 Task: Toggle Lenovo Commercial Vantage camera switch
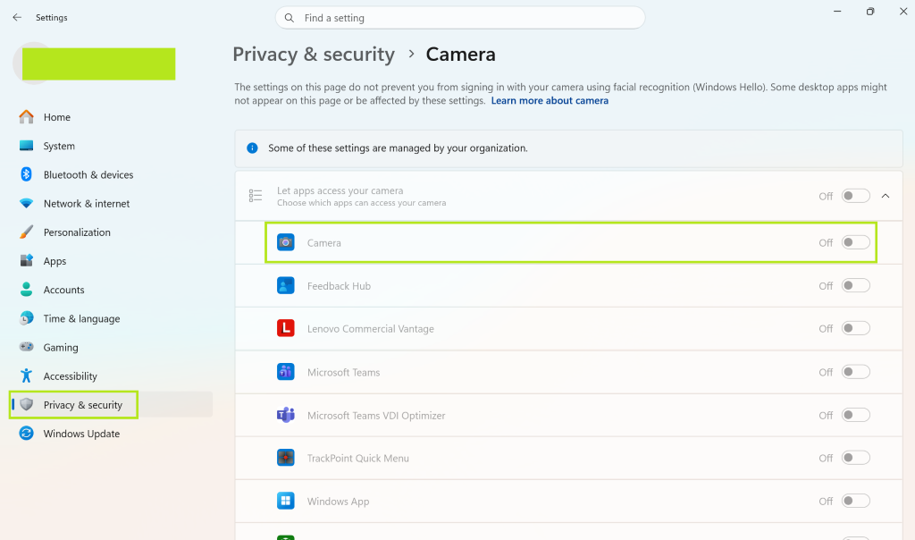pos(855,328)
